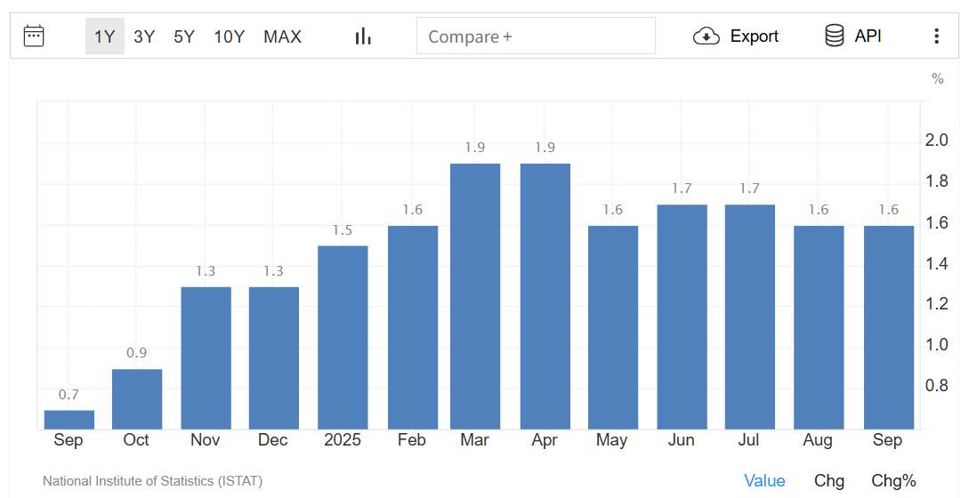Click the Export text label
Image resolution: width=969 pixels, height=498 pixels.
pos(754,36)
